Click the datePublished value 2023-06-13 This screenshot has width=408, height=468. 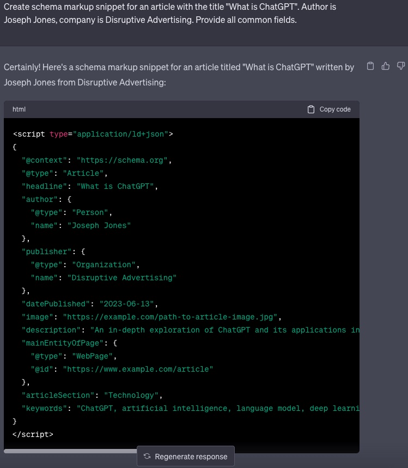tap(129, 304)
